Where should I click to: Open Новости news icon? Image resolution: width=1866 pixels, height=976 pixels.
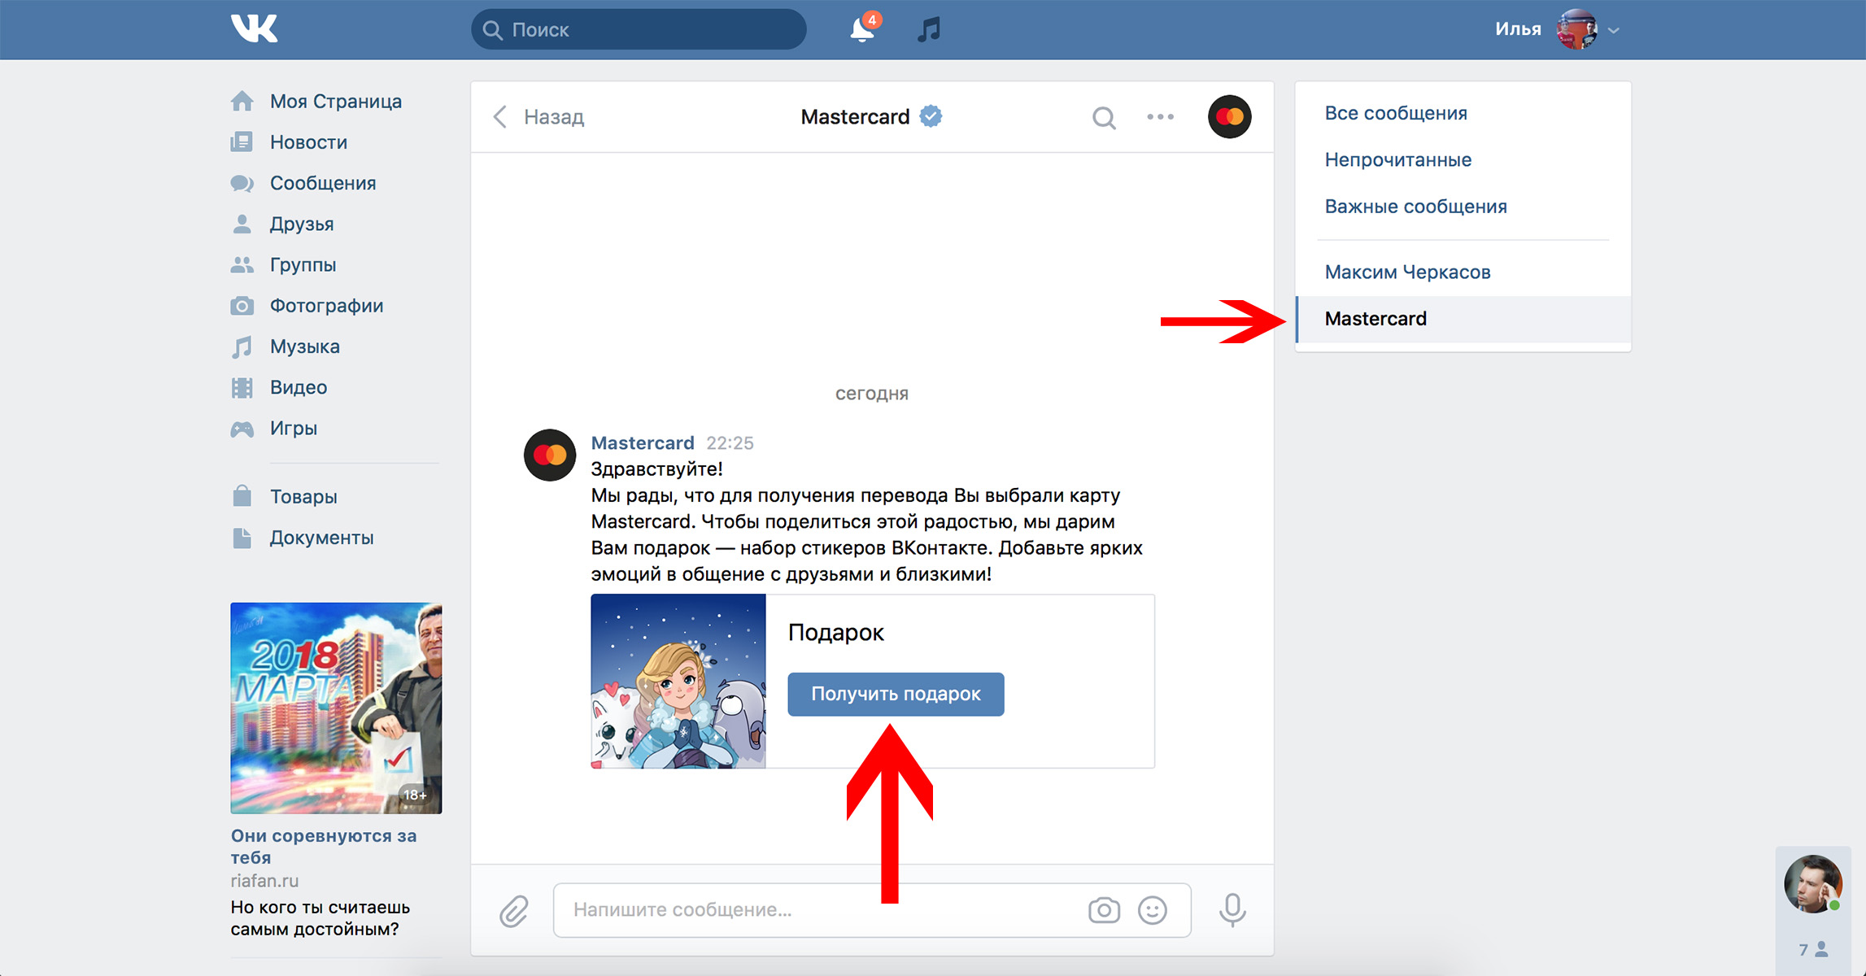(242, 142)
